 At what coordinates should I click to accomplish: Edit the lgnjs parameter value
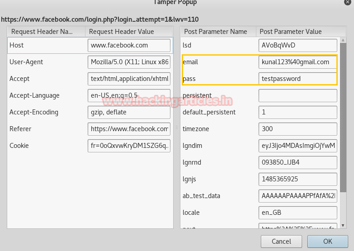coord(298,179)
